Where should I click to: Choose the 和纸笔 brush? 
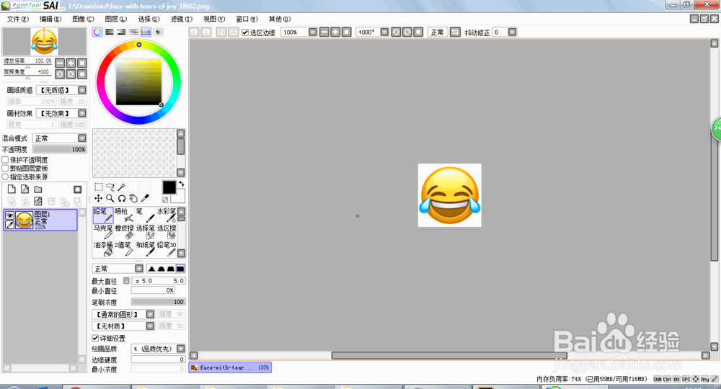(146, 249)
